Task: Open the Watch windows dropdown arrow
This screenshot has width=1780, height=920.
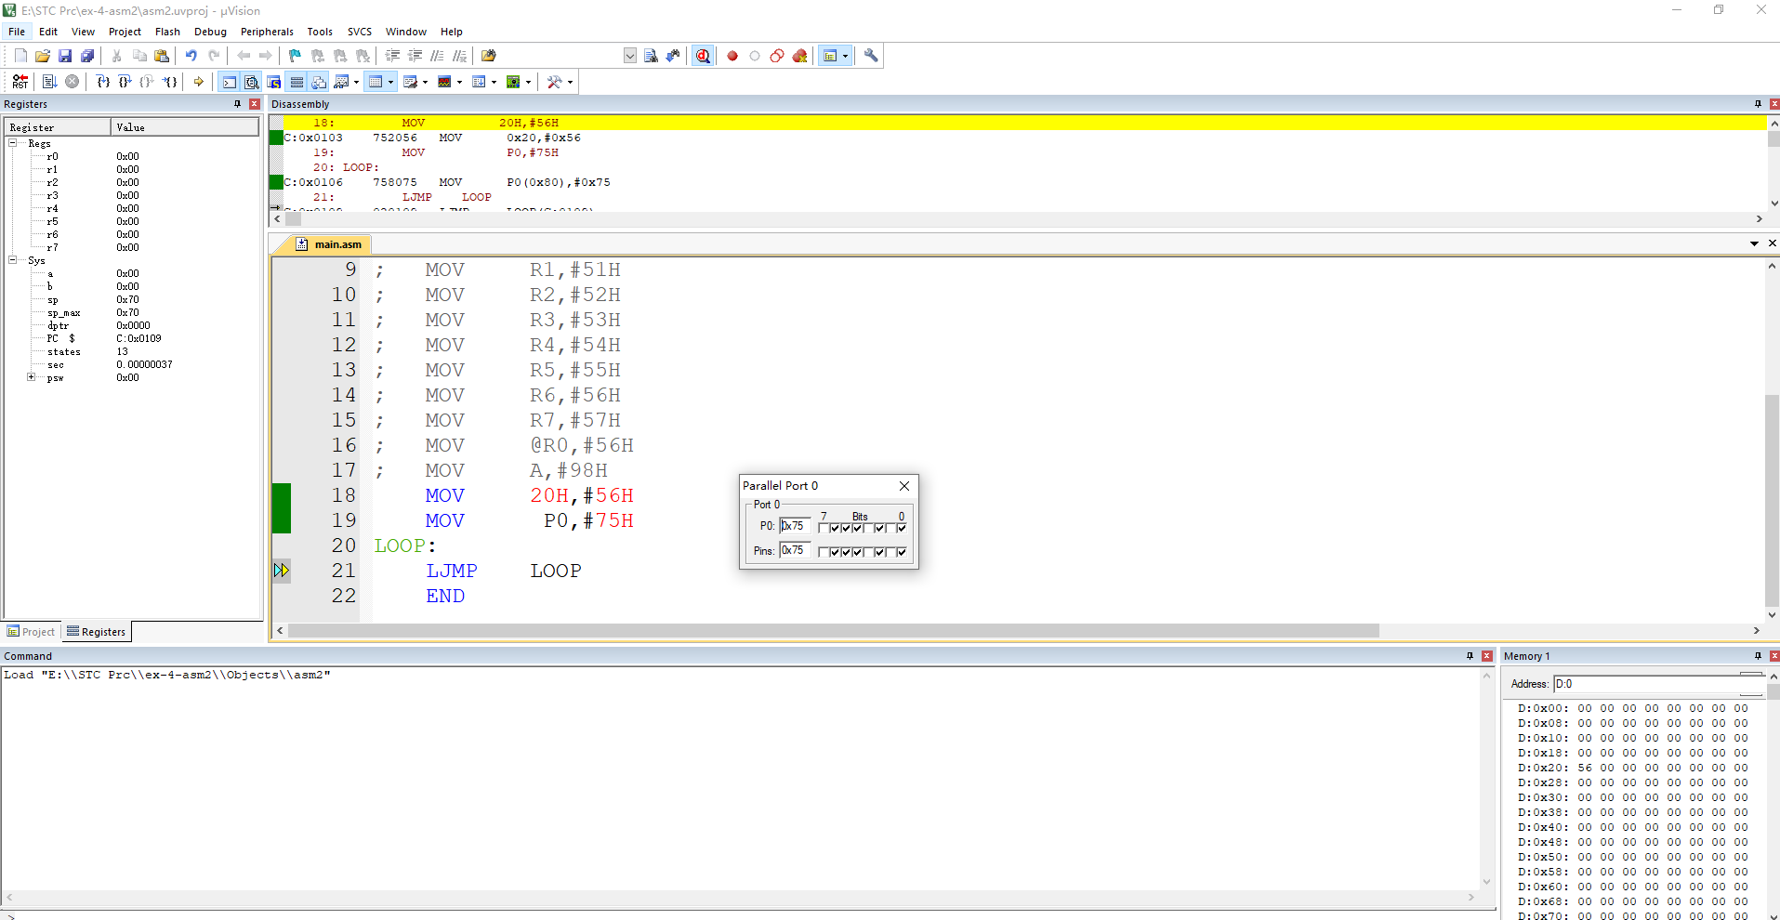Action: [x=356, y=82]
